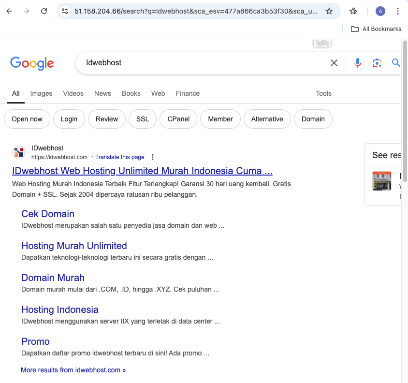Click the address bar URL
Viewport: 408px width, 383px height.
pyautogui.click(x=196, y=11)
